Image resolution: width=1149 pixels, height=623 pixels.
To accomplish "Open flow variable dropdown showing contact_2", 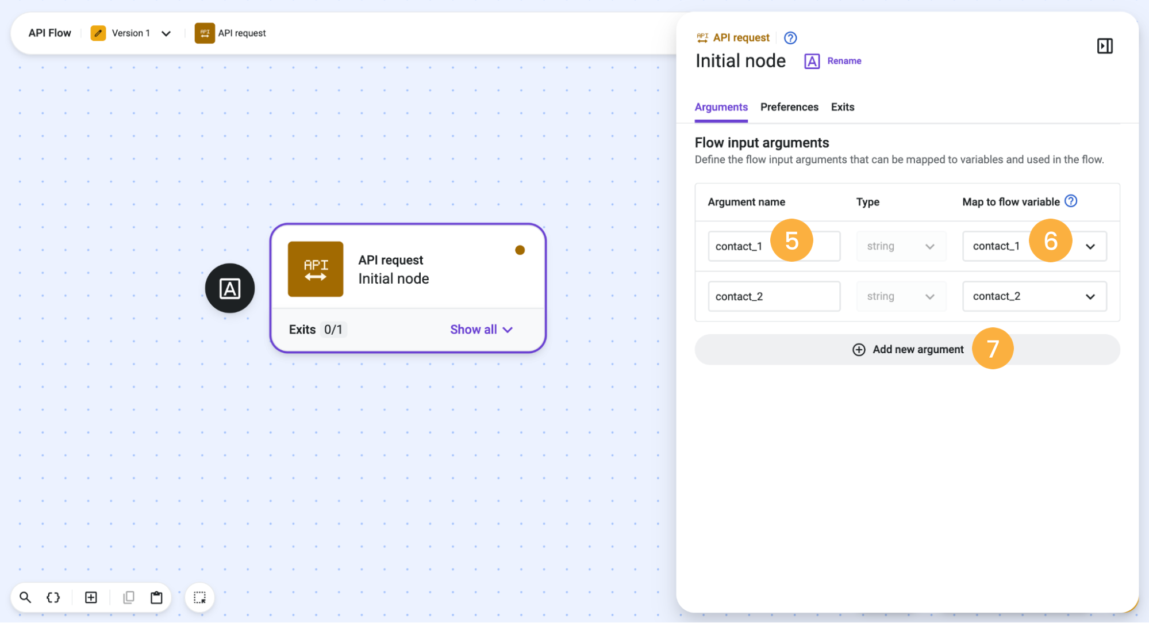I will [x=1035, y=296].
